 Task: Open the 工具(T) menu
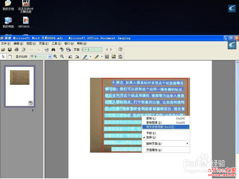pyautogui.click(x=56, y=44)
